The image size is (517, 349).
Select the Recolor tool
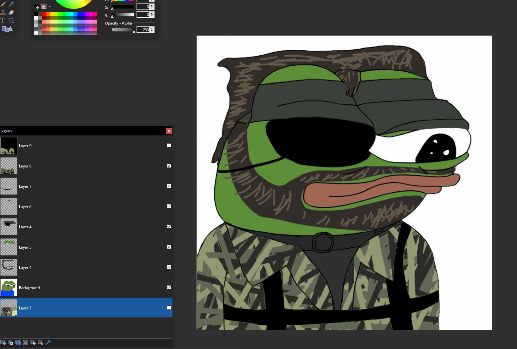pos(11,12)
